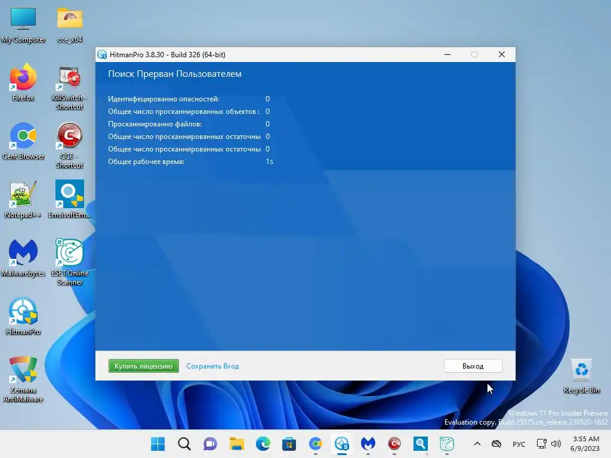Viewport: 611px width, 458px height.
Task: Select the EmsisoftEm... desktop shortcut
Action: tap(69, 199)
